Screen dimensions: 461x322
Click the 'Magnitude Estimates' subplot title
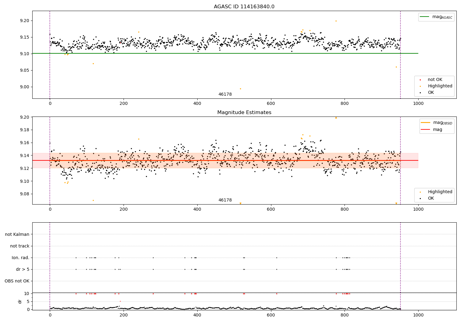244,113
